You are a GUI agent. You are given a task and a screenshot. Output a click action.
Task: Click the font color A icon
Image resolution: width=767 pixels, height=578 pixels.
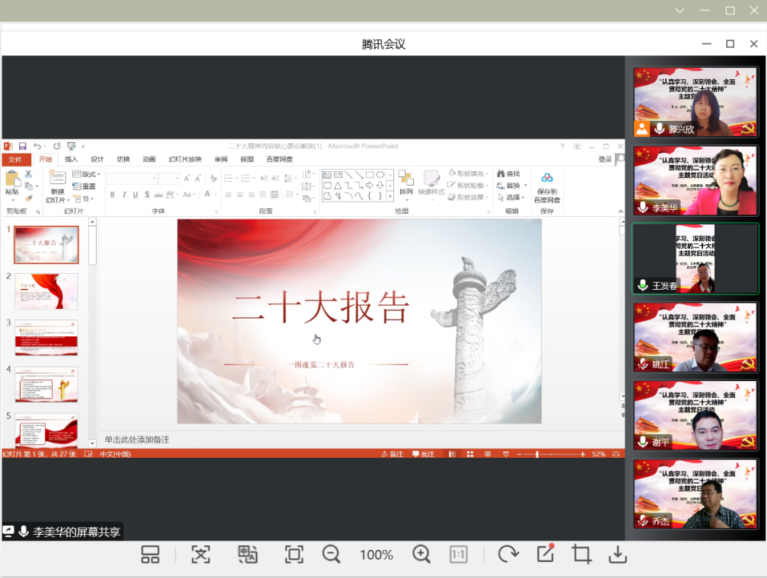208,194
